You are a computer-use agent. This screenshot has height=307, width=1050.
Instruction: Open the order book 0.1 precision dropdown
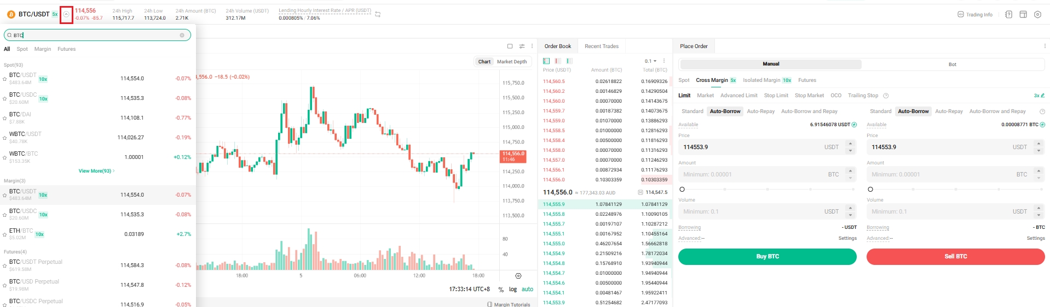[x=650, y=61]
